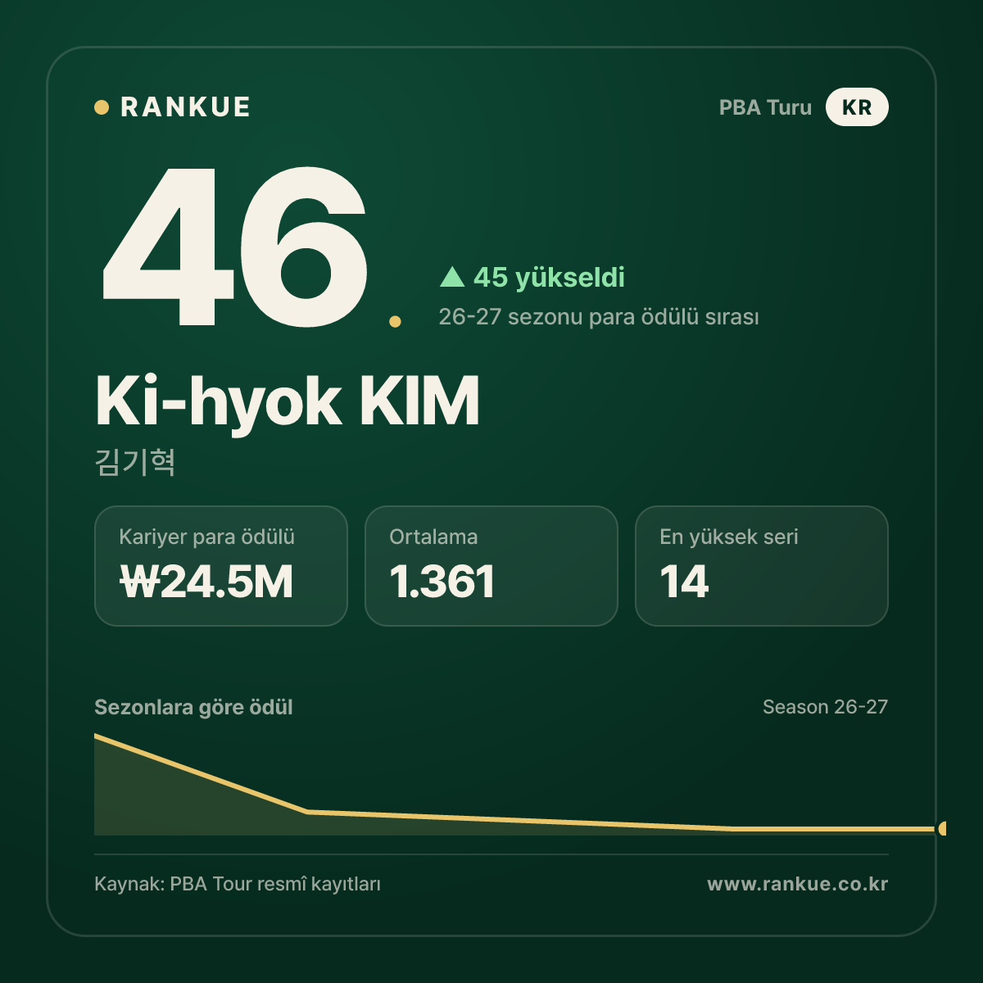Open the Ortalama stat card
The width and height of the screenshot is (983, 983).
tap(491, 566)
